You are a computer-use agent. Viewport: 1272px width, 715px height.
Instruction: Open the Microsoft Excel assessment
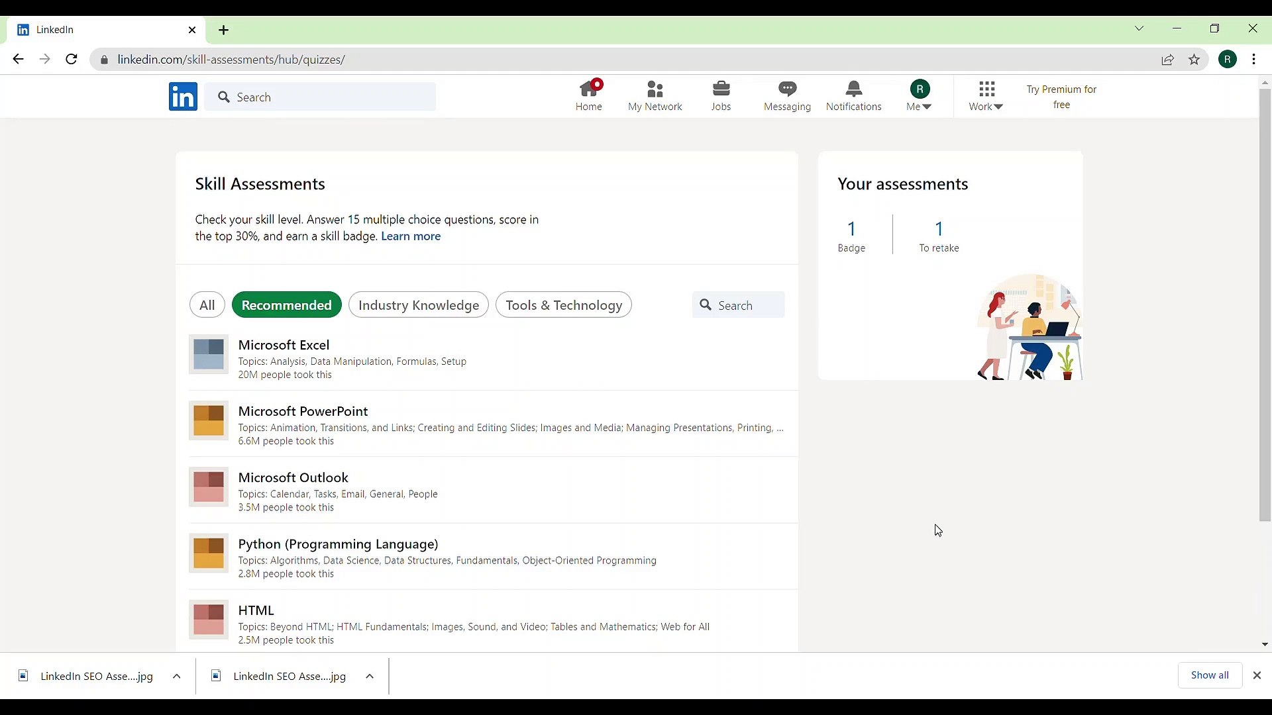point(284,345)
